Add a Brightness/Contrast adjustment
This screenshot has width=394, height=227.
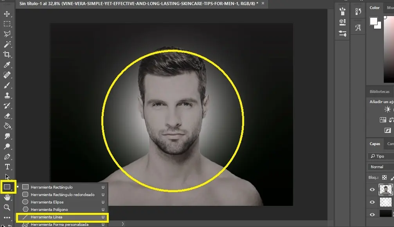tap(387, 109)
